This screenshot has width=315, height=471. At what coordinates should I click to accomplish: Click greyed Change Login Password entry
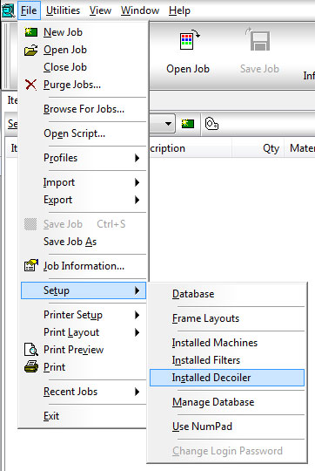(x=227, y=451)
